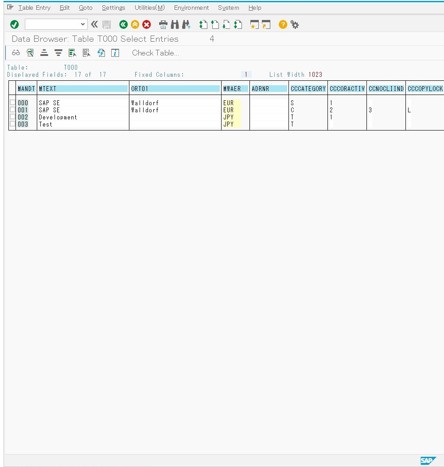Screen dimensions: 444x467
Task: Click the Find Next icon
Action: [186, 24]
